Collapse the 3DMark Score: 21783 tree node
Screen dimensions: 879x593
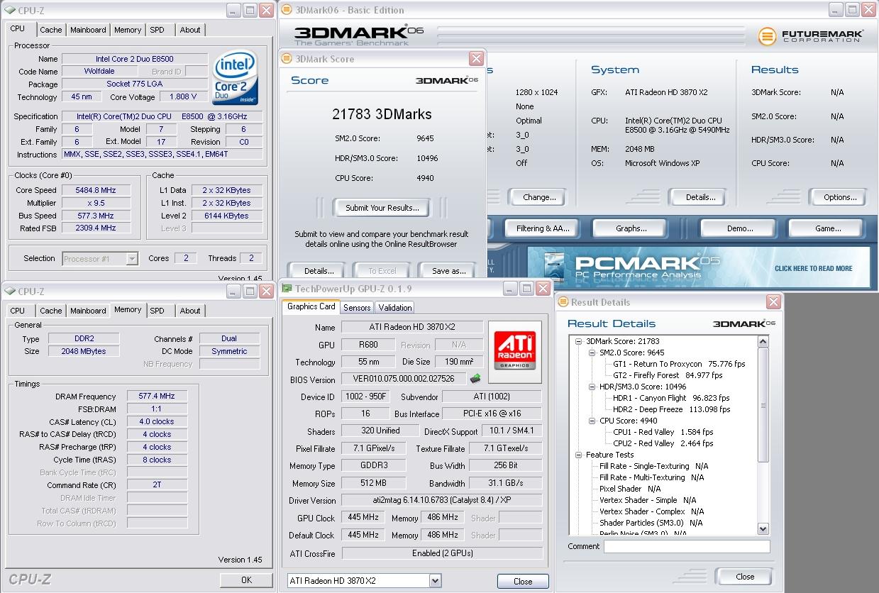pos(579,341)
